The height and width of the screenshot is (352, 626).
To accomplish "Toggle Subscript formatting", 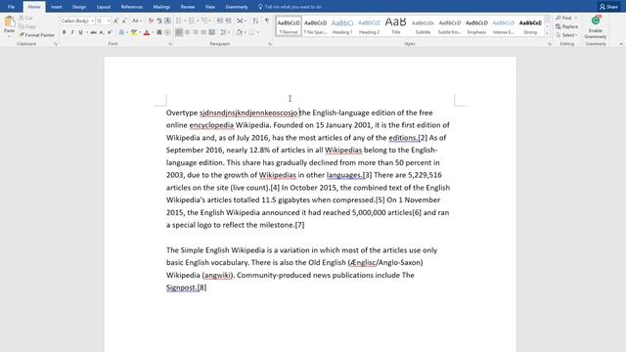I will 102,32.
